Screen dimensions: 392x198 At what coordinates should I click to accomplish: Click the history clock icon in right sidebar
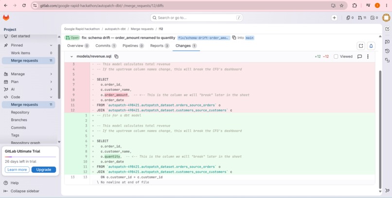pos(387,51)
